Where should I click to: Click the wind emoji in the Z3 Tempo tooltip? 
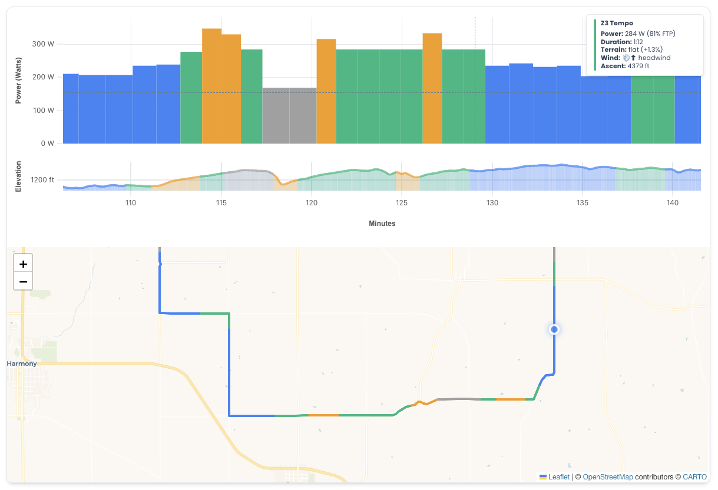pos(626,58)
